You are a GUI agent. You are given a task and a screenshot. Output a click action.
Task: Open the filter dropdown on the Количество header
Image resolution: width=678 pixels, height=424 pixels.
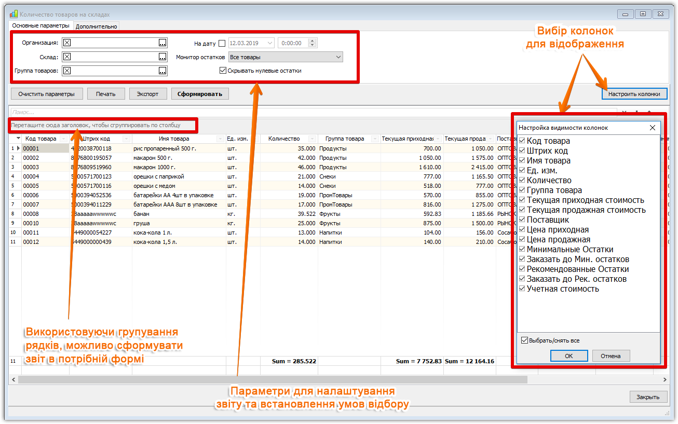312,139
